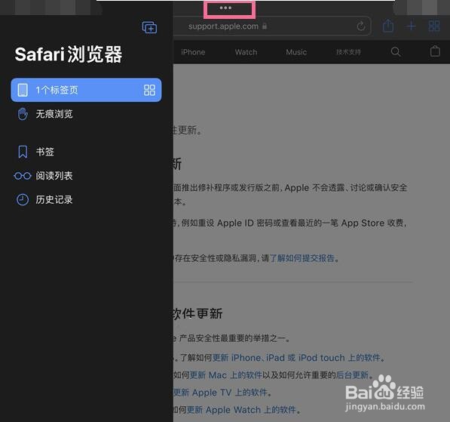Click the bookmark icon beside 书签
Viewport: 450px width, 422px height.
[23, 152]
